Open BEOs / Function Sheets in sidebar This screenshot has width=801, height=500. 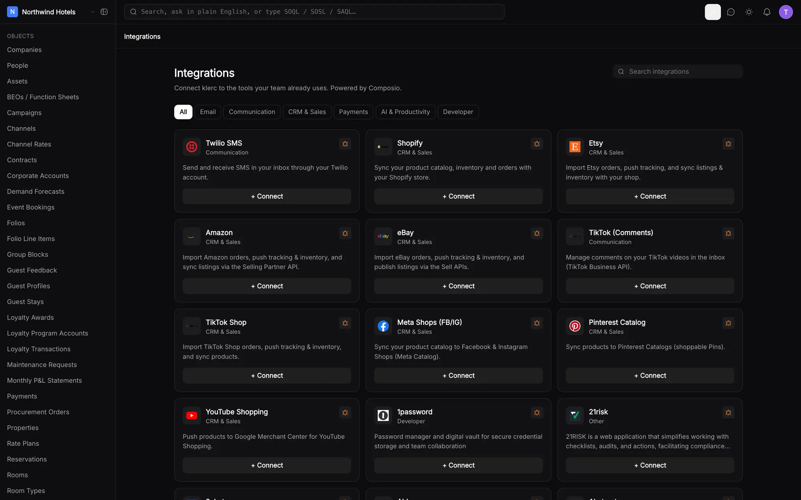pyautogui.click(x=43, y=97)
